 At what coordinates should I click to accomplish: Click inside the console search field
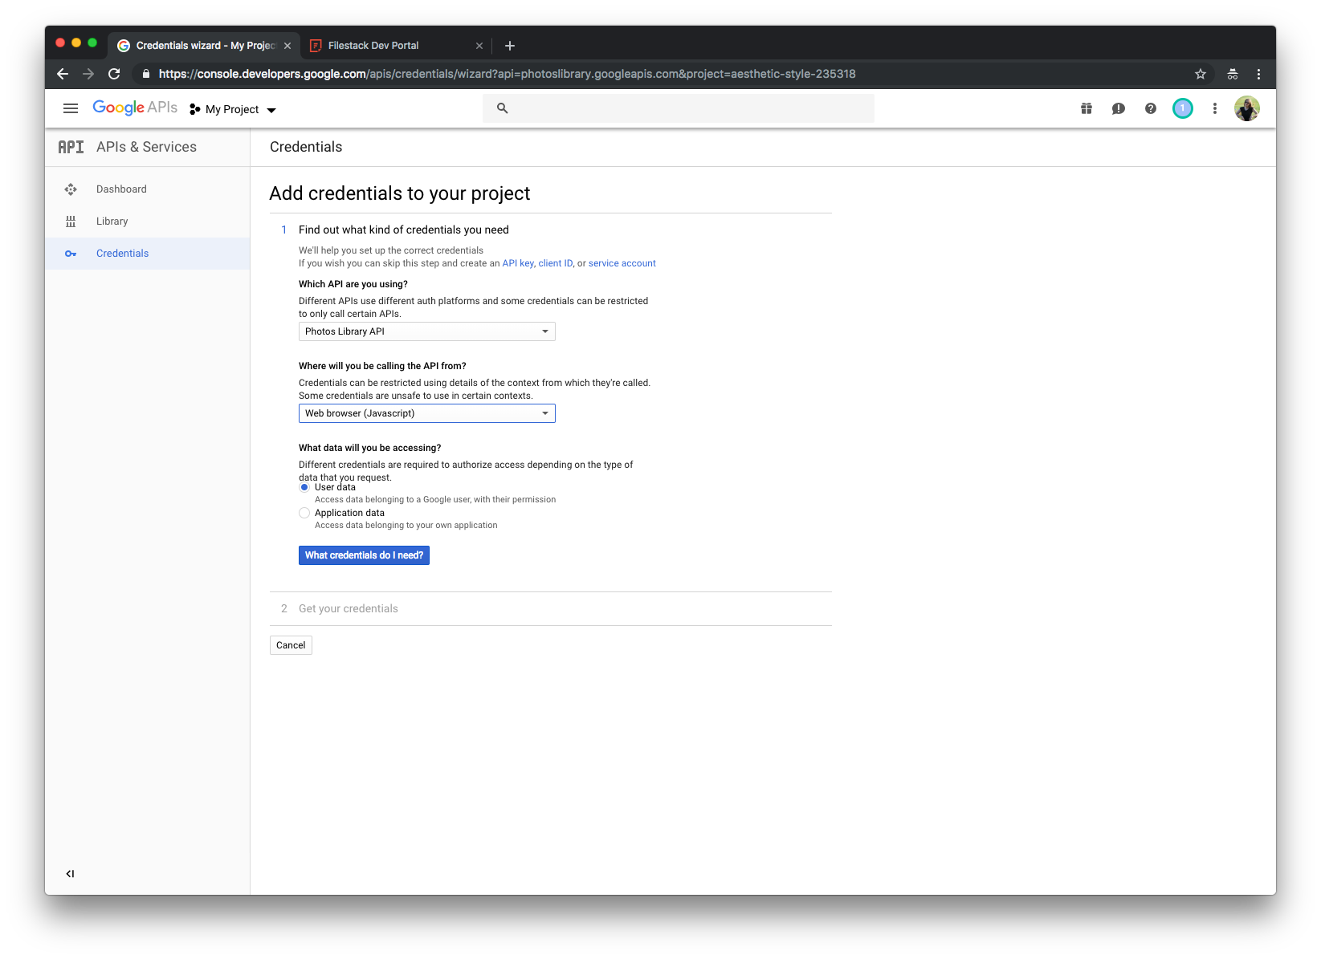(679, 108)
